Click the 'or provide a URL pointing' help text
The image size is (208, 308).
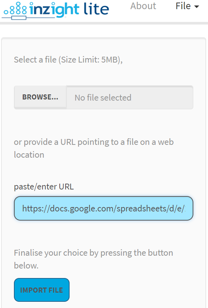coord(94,148)
